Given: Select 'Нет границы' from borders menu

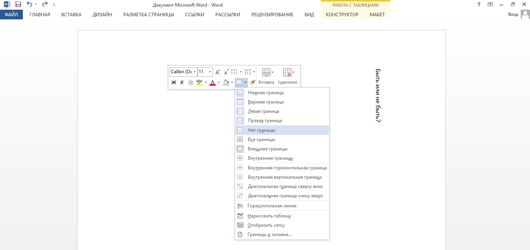Looking at the screenshot, I should pyautogui.click(x=262, y=130).
